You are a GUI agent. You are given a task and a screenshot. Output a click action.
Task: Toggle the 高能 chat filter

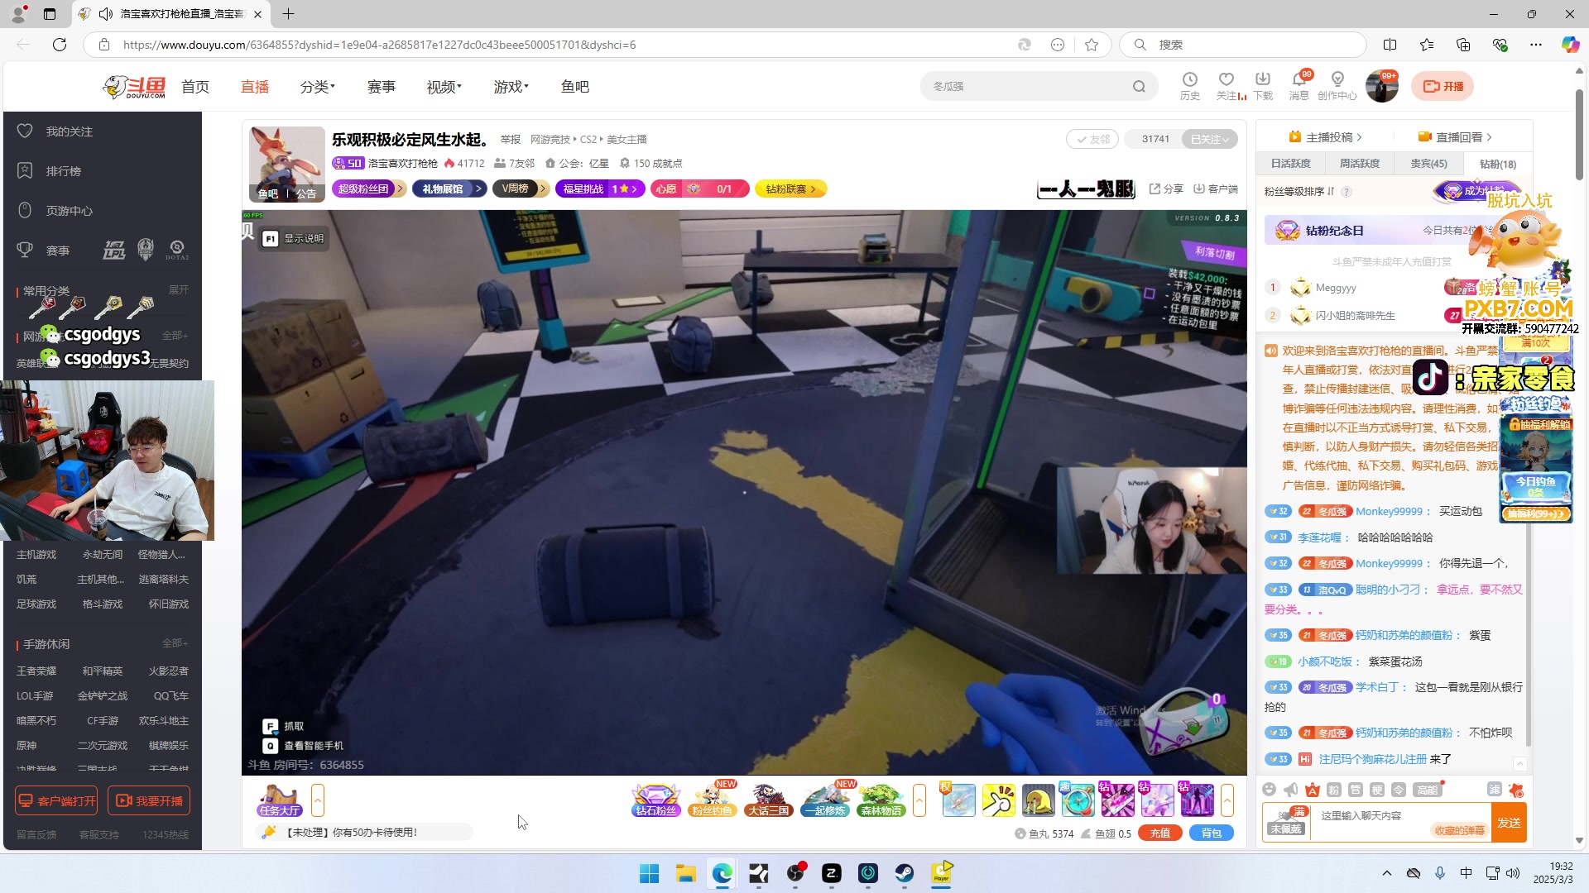tap(1427, 790)
